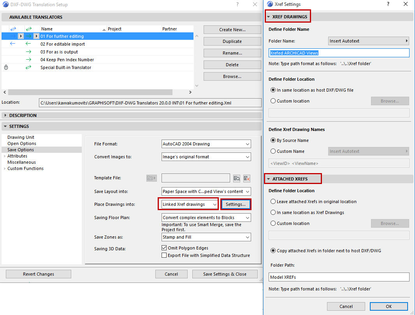Collapse the ATTACHED XREFS section
The height and width of the screenshot is (315, 415).
pos(268,179)
